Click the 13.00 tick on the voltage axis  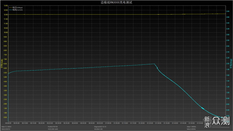coord(6,5)
